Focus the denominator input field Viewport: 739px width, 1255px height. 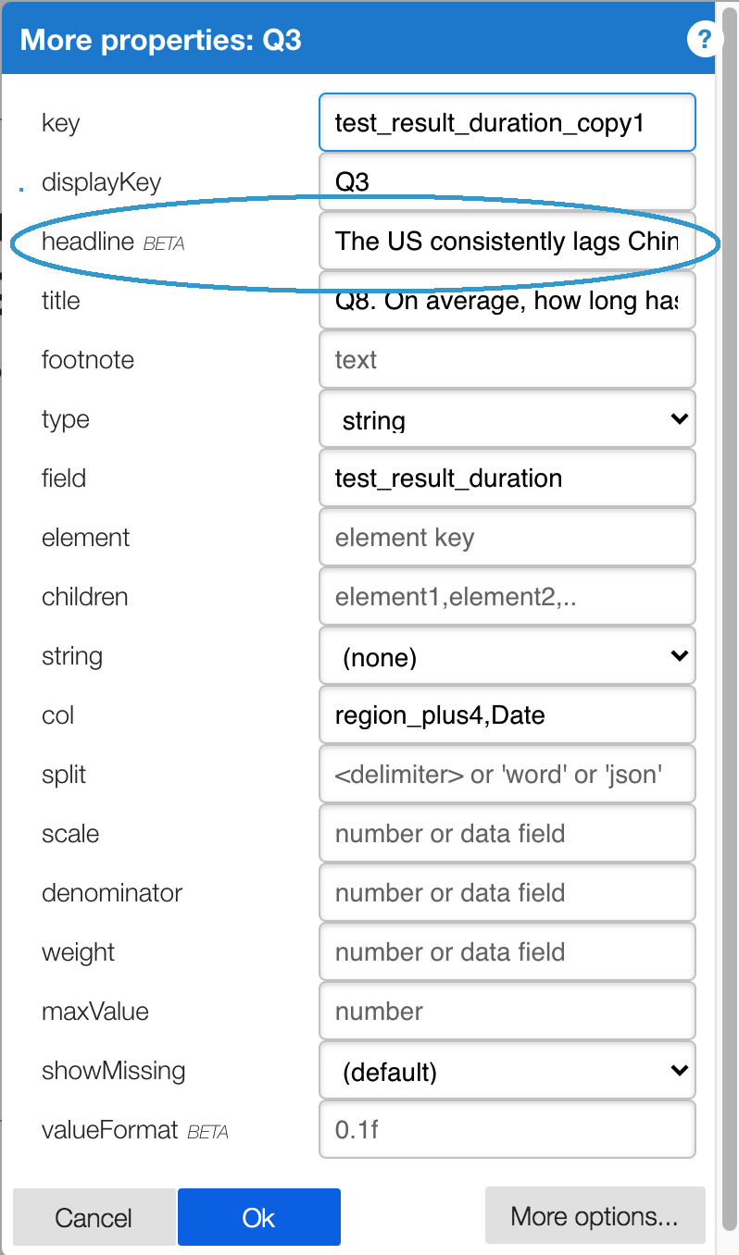tap(507, 892)
